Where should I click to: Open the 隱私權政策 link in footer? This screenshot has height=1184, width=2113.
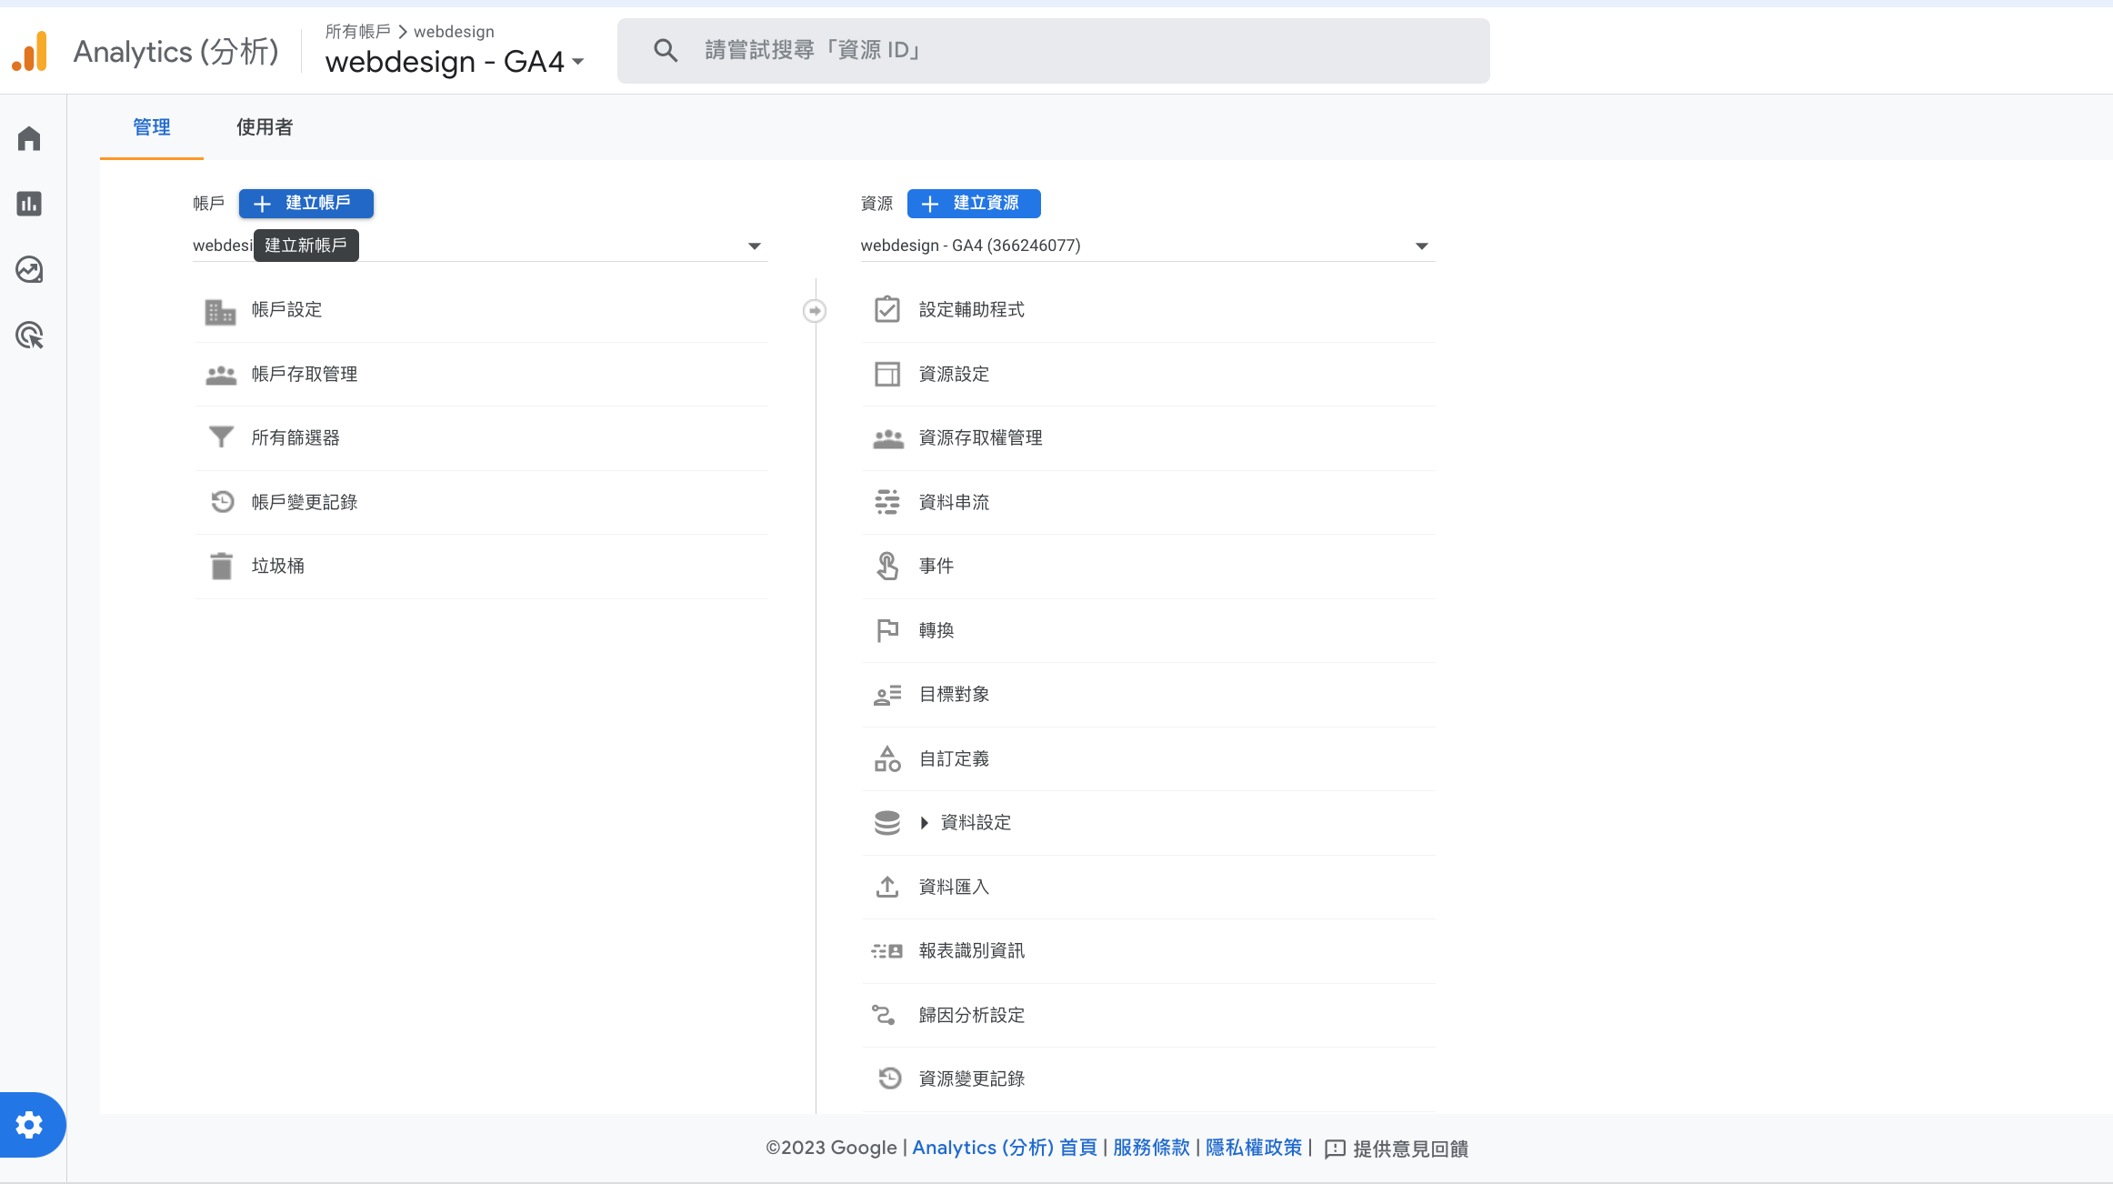coord(1253,1148)
